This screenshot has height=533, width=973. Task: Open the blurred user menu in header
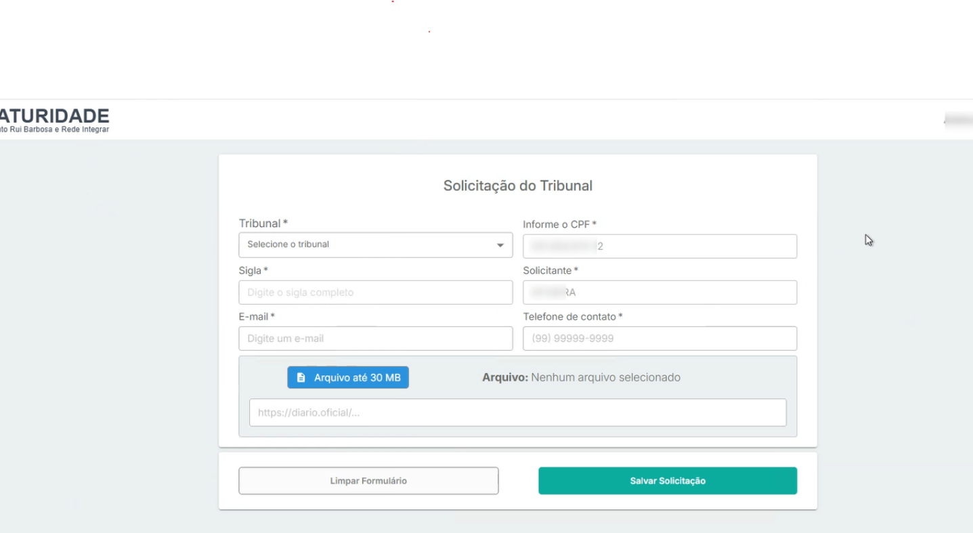point(958,121)
